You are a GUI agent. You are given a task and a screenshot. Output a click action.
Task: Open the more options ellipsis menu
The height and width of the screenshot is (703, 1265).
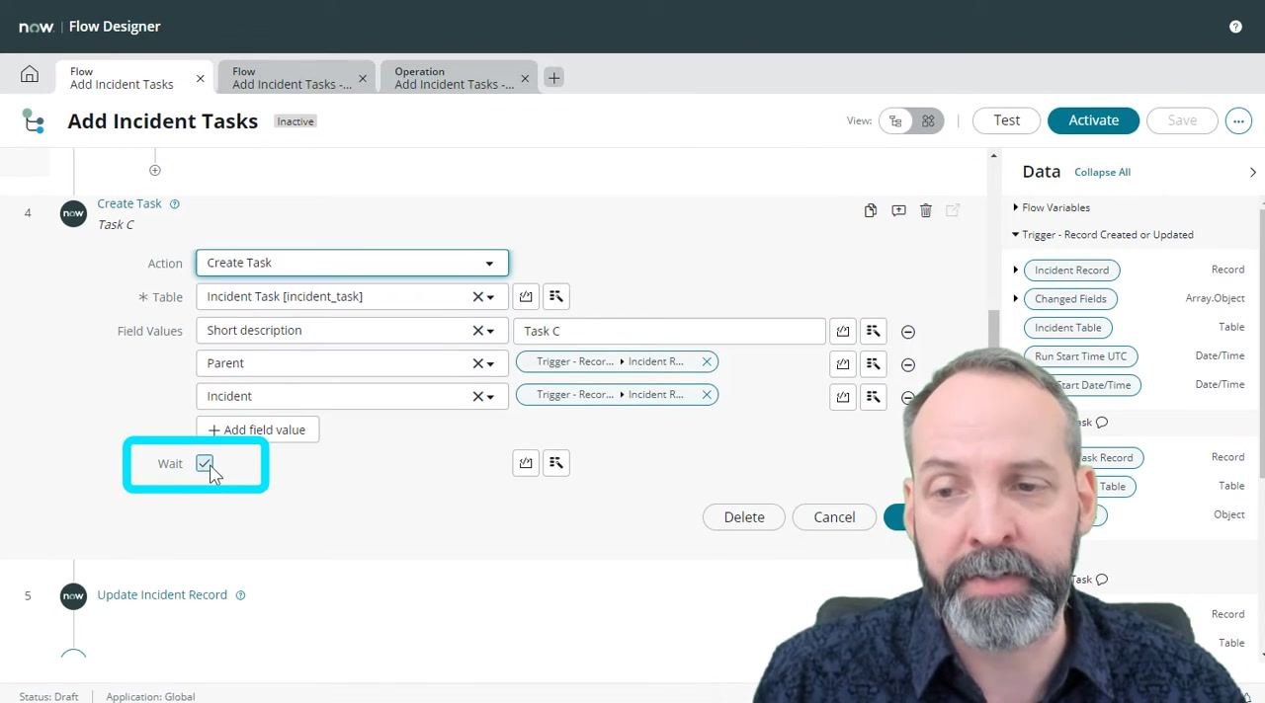pos(1238,120)
